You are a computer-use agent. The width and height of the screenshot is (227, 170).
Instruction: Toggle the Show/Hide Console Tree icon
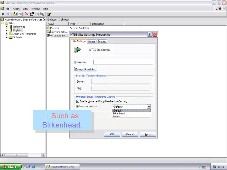point(20,14)
